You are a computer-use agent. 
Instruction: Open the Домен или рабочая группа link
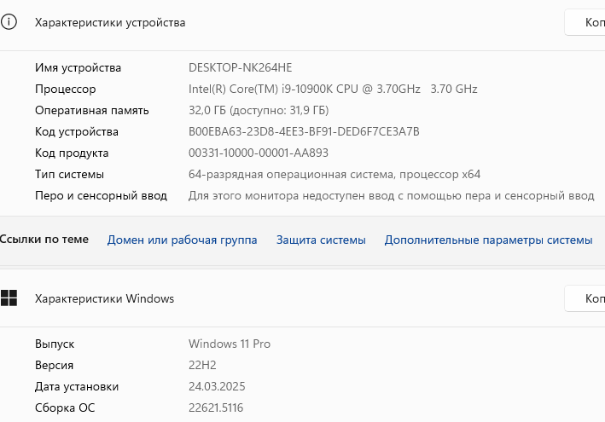pyautogui.click(x=182, y=240)
